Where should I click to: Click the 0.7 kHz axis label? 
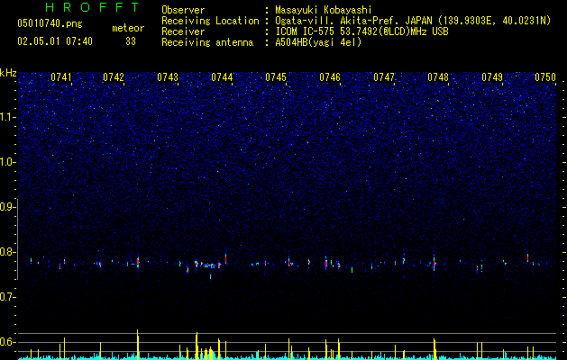(7, 297)
